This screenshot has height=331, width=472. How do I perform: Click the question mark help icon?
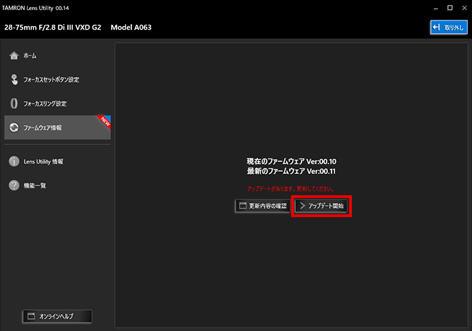pos(14,185)
